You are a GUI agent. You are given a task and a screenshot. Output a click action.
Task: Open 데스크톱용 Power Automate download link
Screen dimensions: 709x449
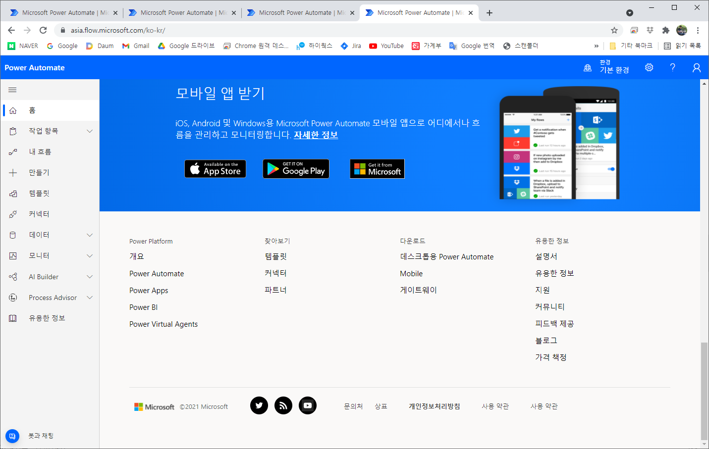[x=447, y=257]
